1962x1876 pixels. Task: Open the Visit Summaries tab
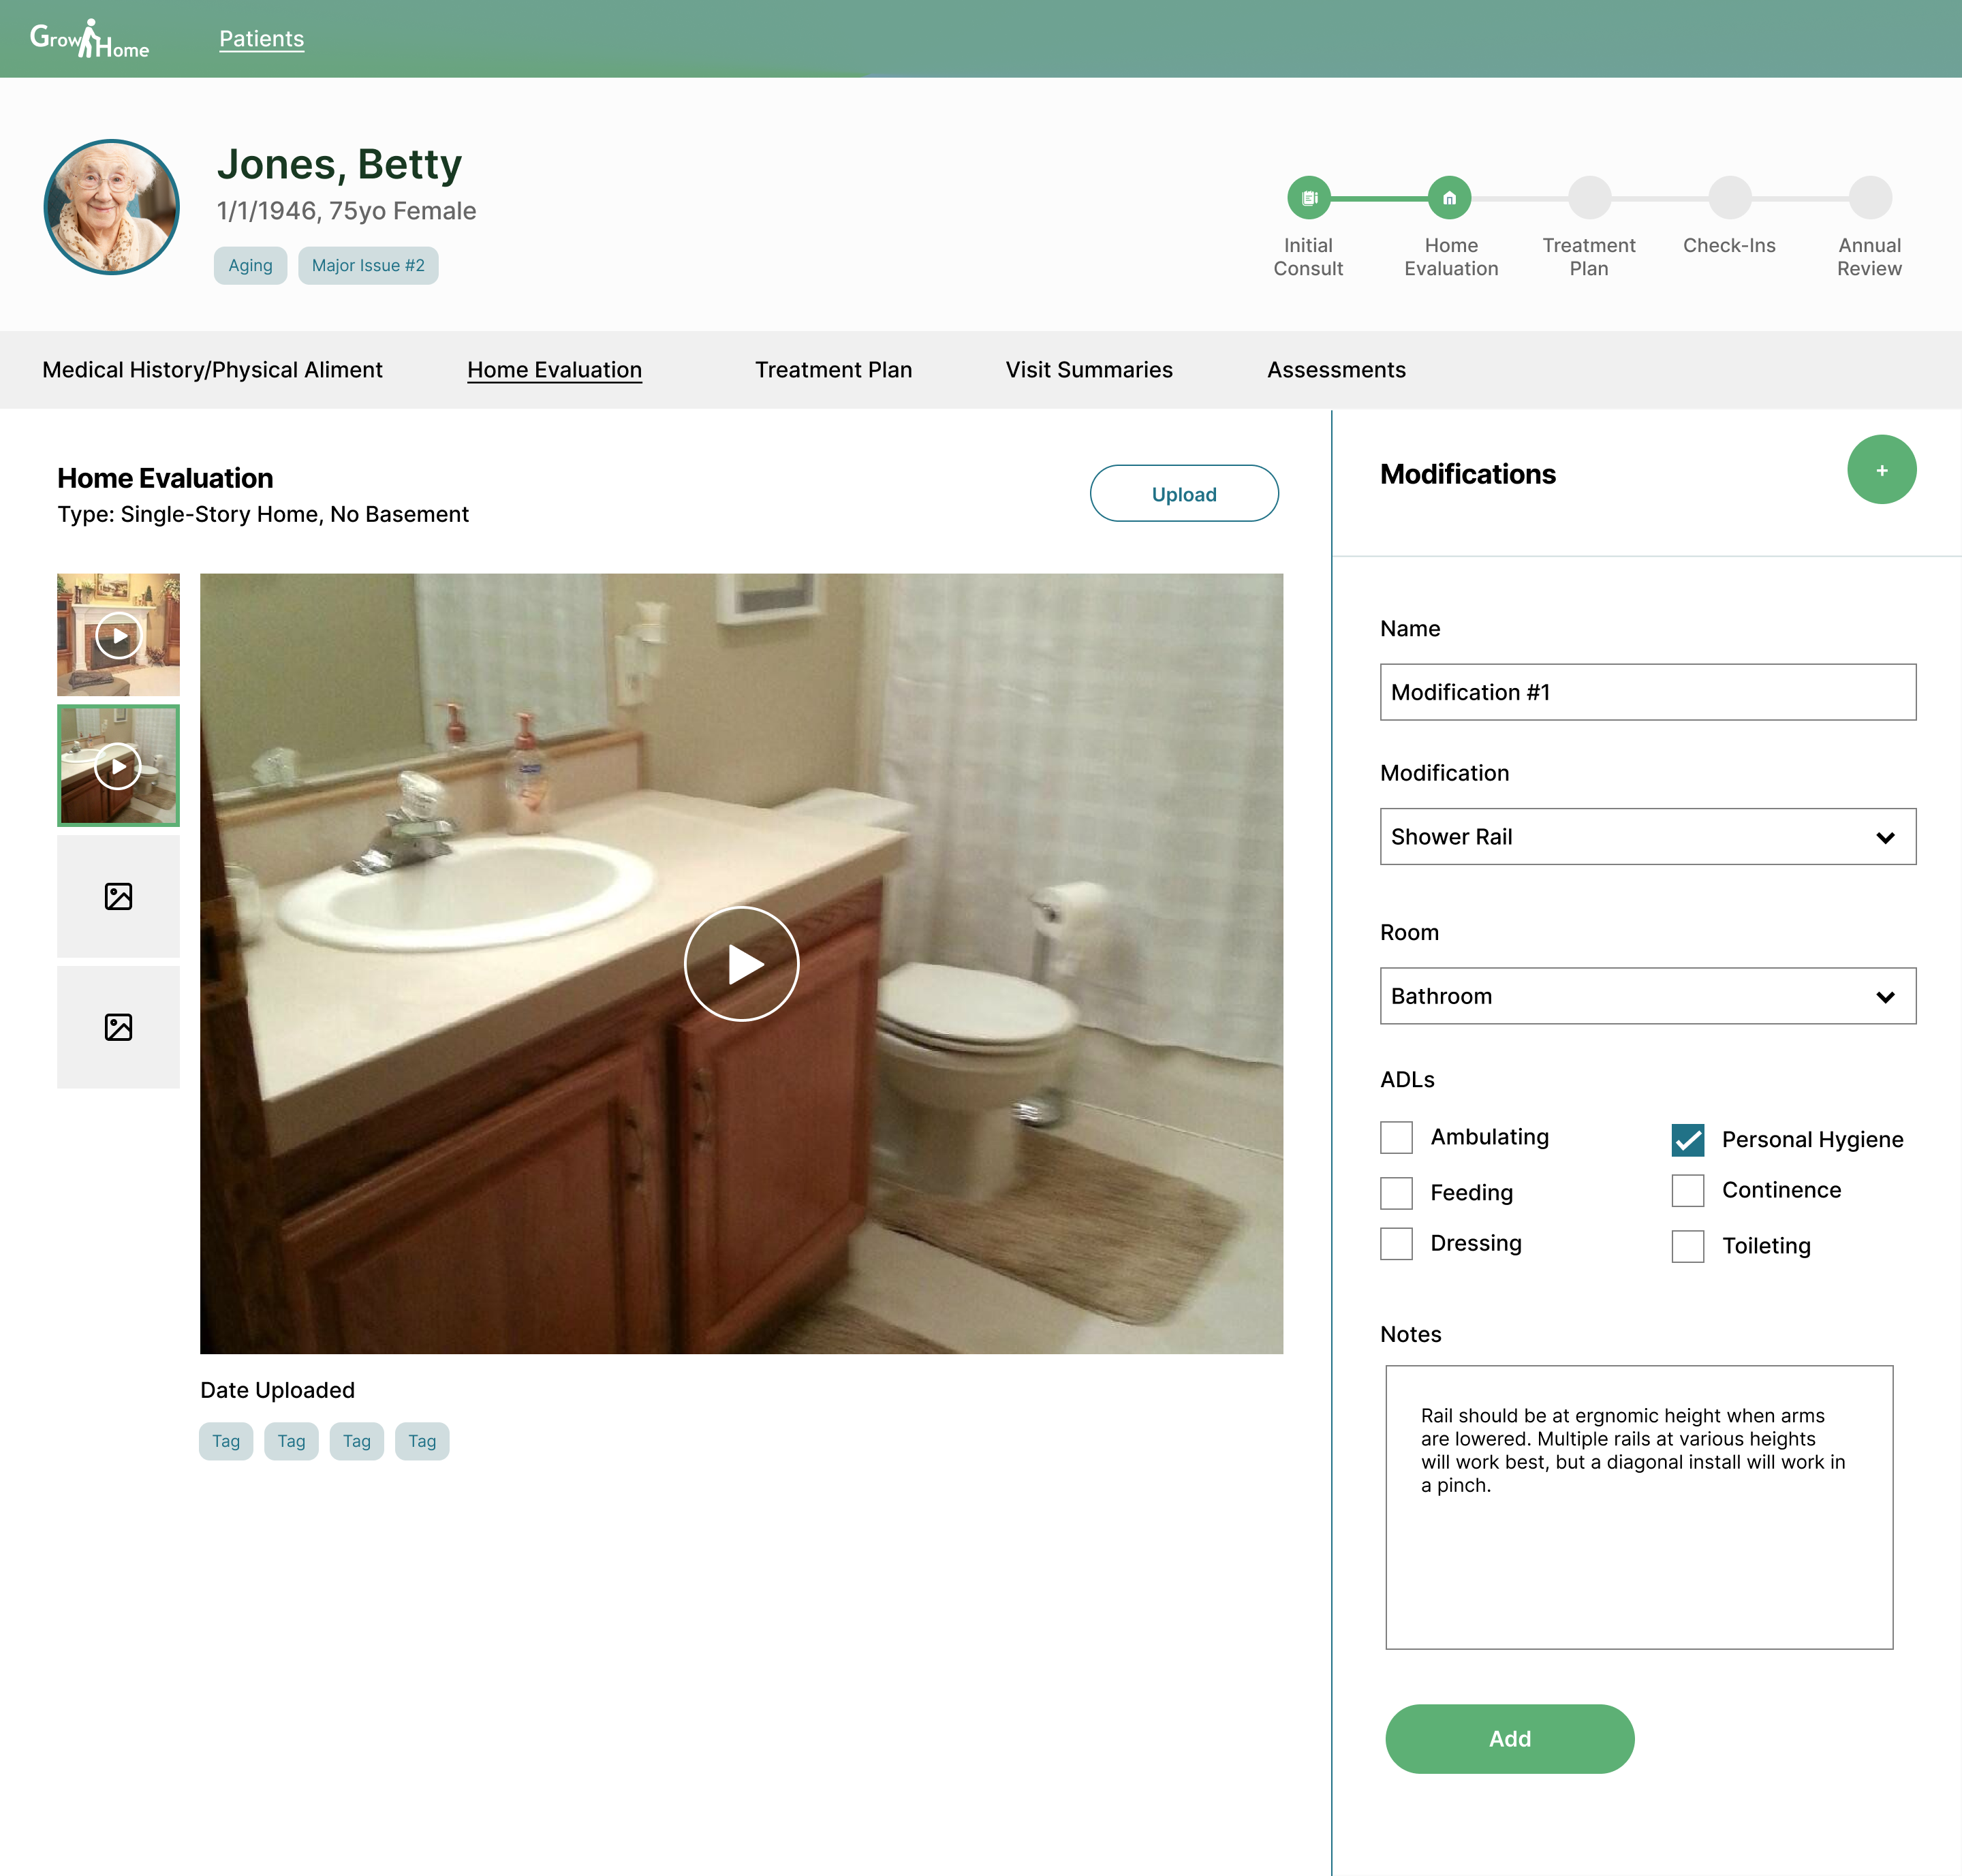[x=1089, y=370]
